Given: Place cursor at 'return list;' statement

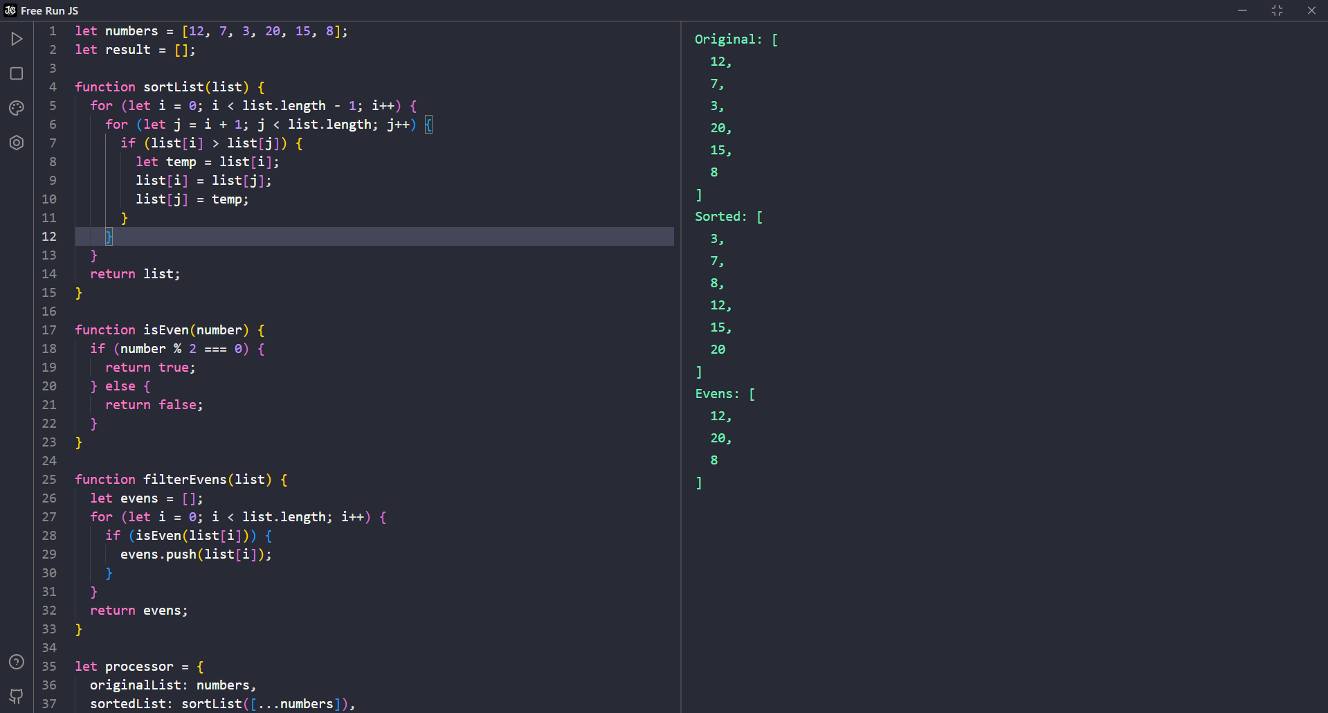Looking at the screenshot, I should pos(135,274).
